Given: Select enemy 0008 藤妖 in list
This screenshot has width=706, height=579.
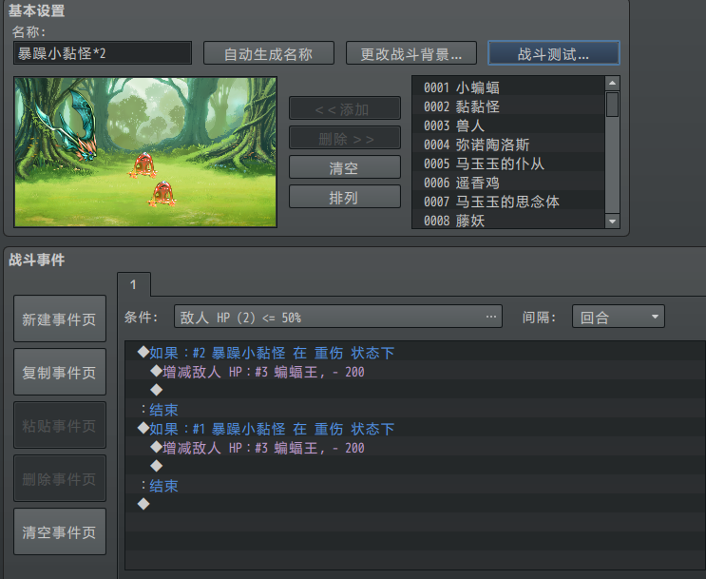Looking at the screenshot, I should [508, 220].
